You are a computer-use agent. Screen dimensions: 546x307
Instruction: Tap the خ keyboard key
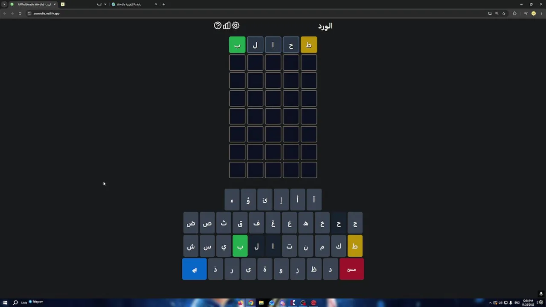tap(322, 223)
